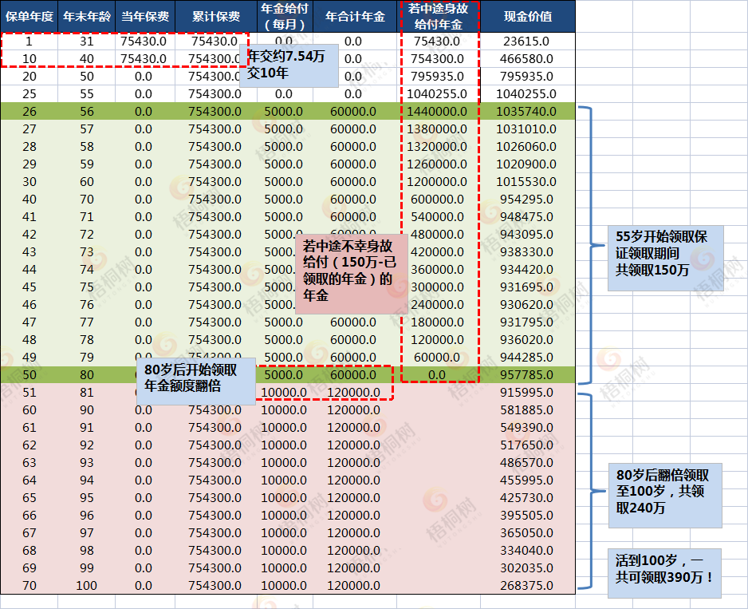Click the 若中途不幸身故 pink callout
Screen dimensions: 748x609
pyautogui.click(x=352, y=274)
